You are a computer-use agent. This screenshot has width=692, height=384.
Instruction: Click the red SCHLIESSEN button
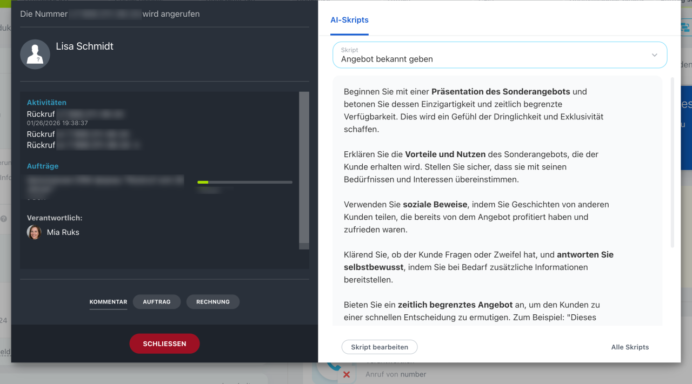[164, 343]
